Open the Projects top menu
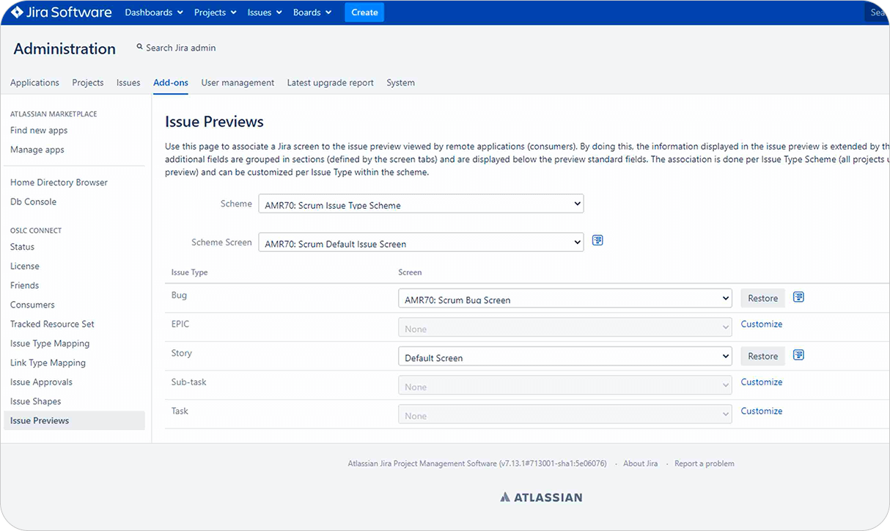This screenshot has height=531, width=890. (216, 12)
